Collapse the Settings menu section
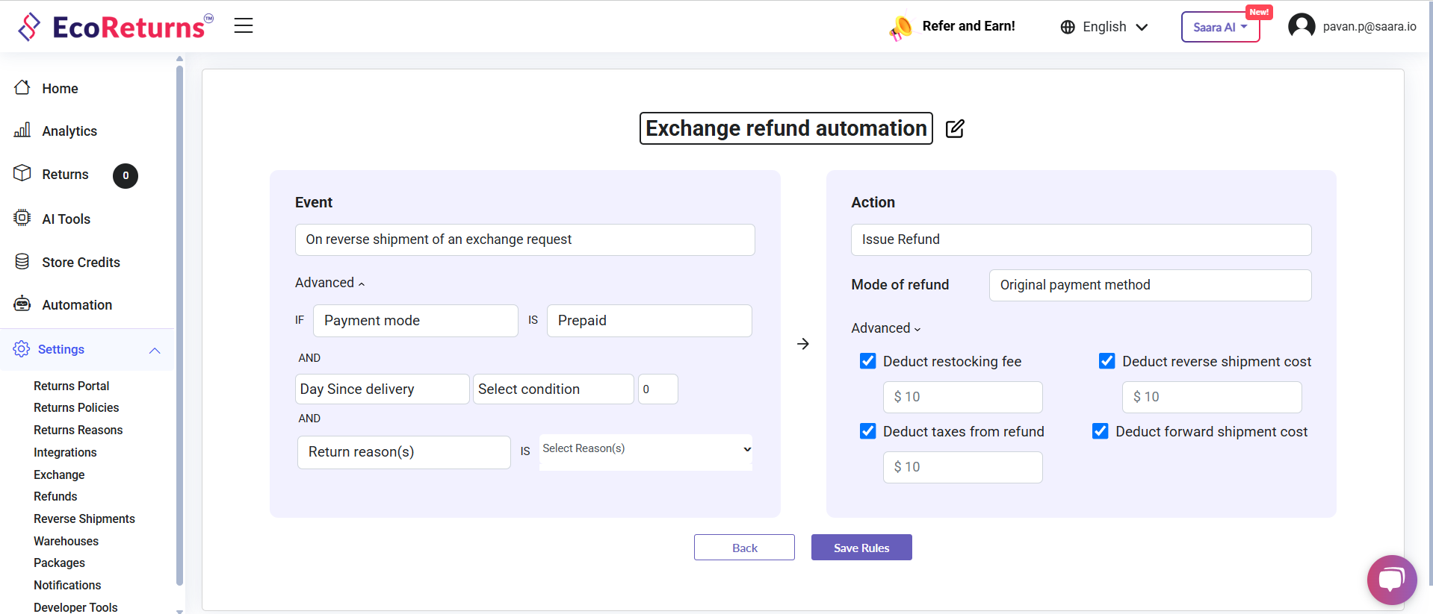Viewport: 1433px width, 614px height. [x=155, y=350]
